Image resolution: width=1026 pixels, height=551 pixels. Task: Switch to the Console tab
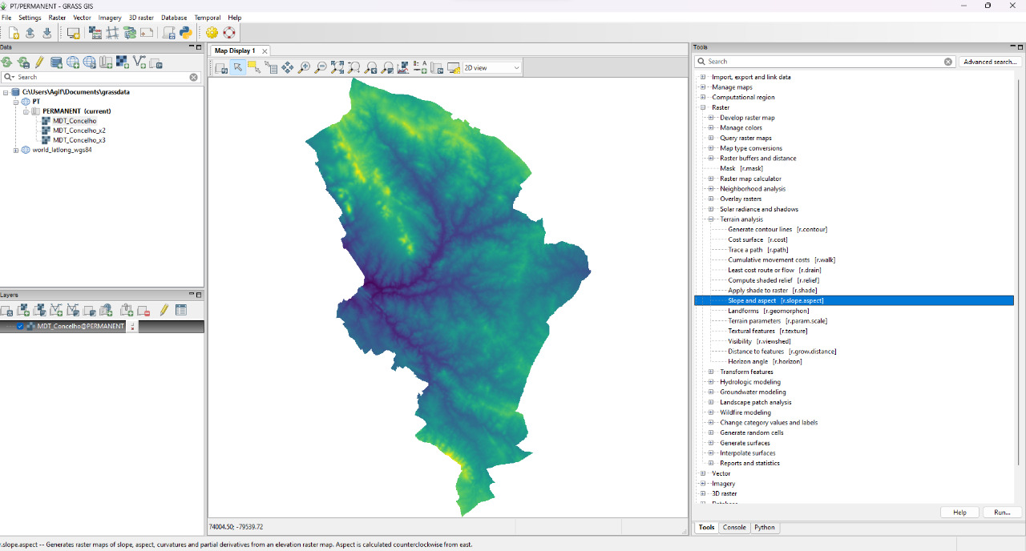734,528
